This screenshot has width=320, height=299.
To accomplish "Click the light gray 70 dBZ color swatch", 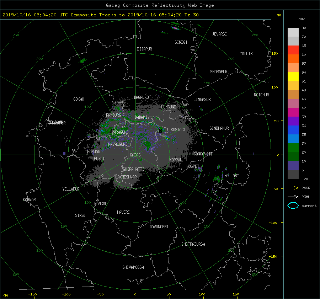I will coord(293,32).
